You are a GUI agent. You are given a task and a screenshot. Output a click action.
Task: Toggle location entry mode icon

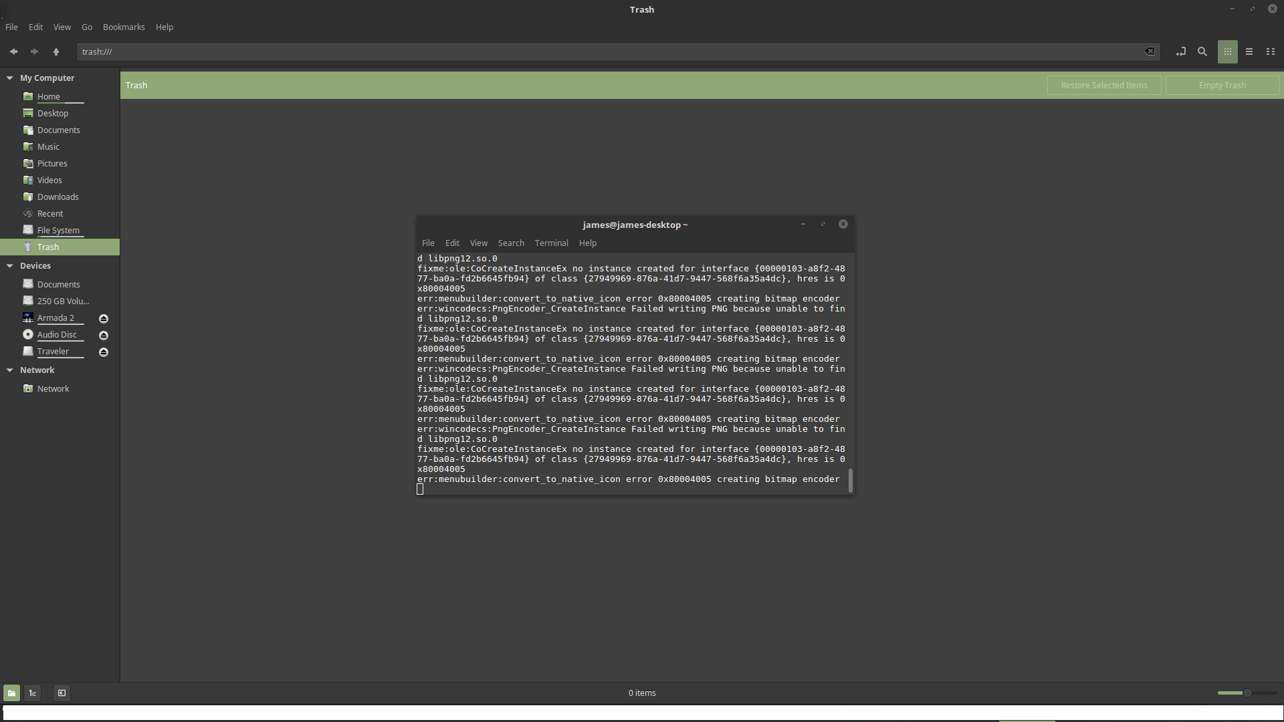point(1181,51)
